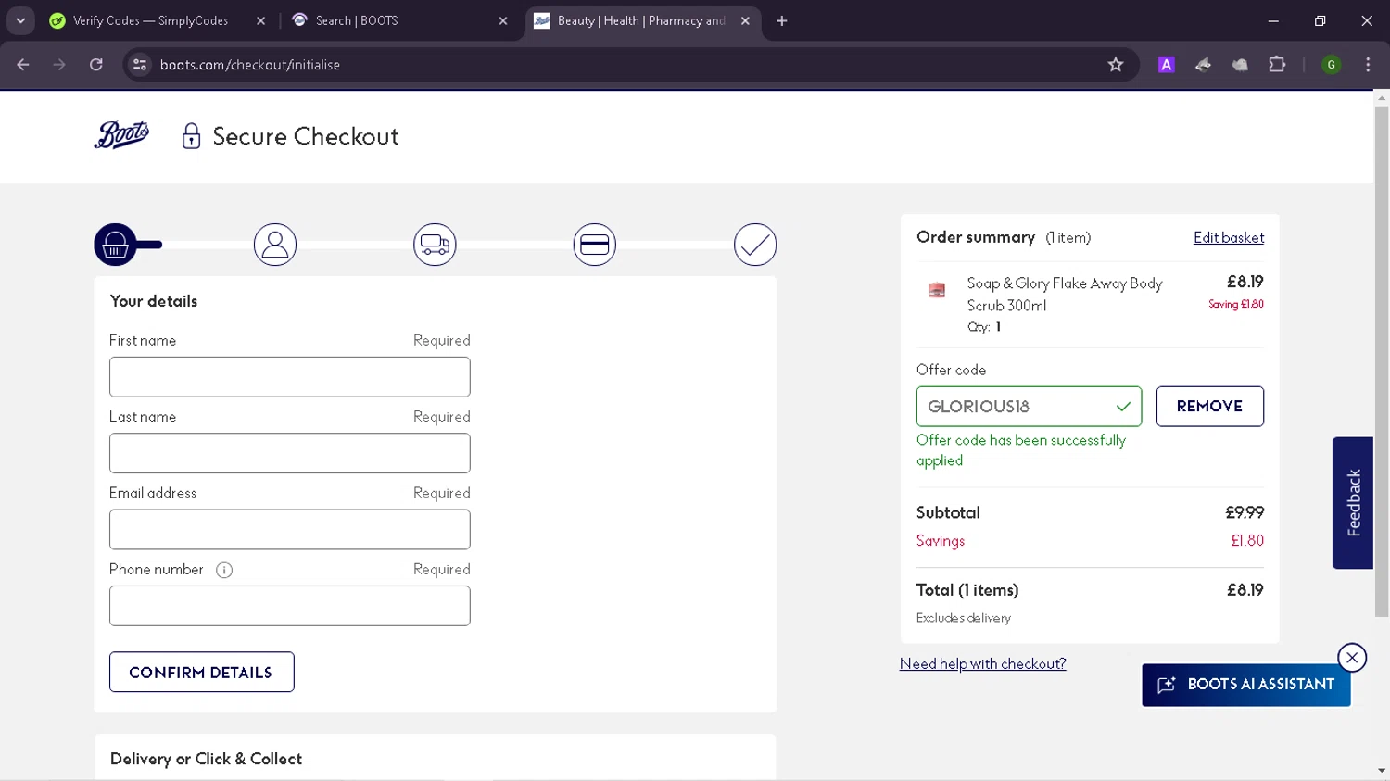Close the Boots AI Assistant popup
Image resolution: width=1390 pixels, height=781 pixels.
tap(1352, 658)
